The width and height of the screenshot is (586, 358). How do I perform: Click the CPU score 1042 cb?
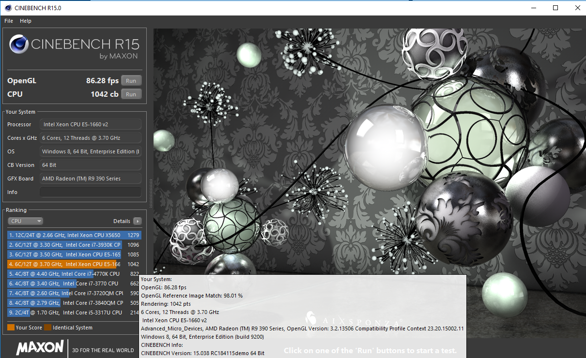pyautogui.click(x=104, y=94)
